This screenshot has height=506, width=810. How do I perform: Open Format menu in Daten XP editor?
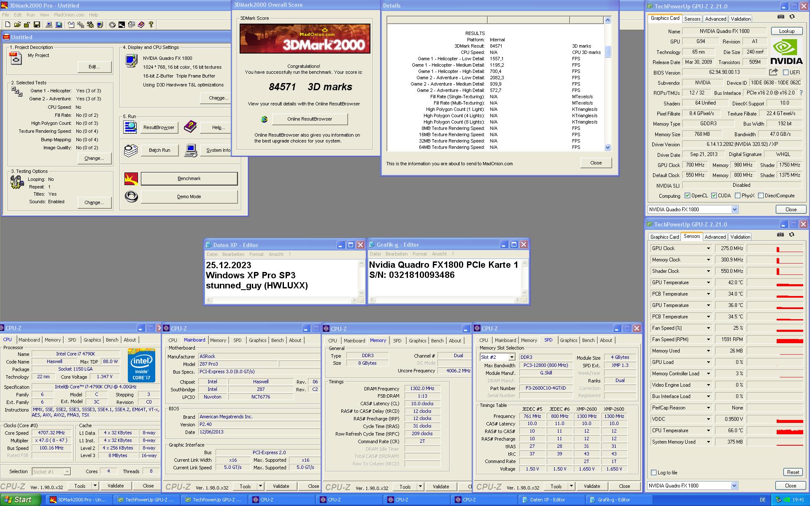click(256, 254)
